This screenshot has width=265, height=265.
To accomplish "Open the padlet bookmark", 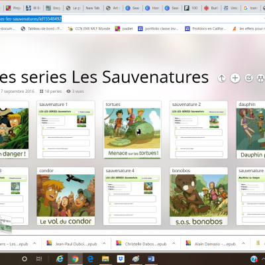I will pos(124,28).
